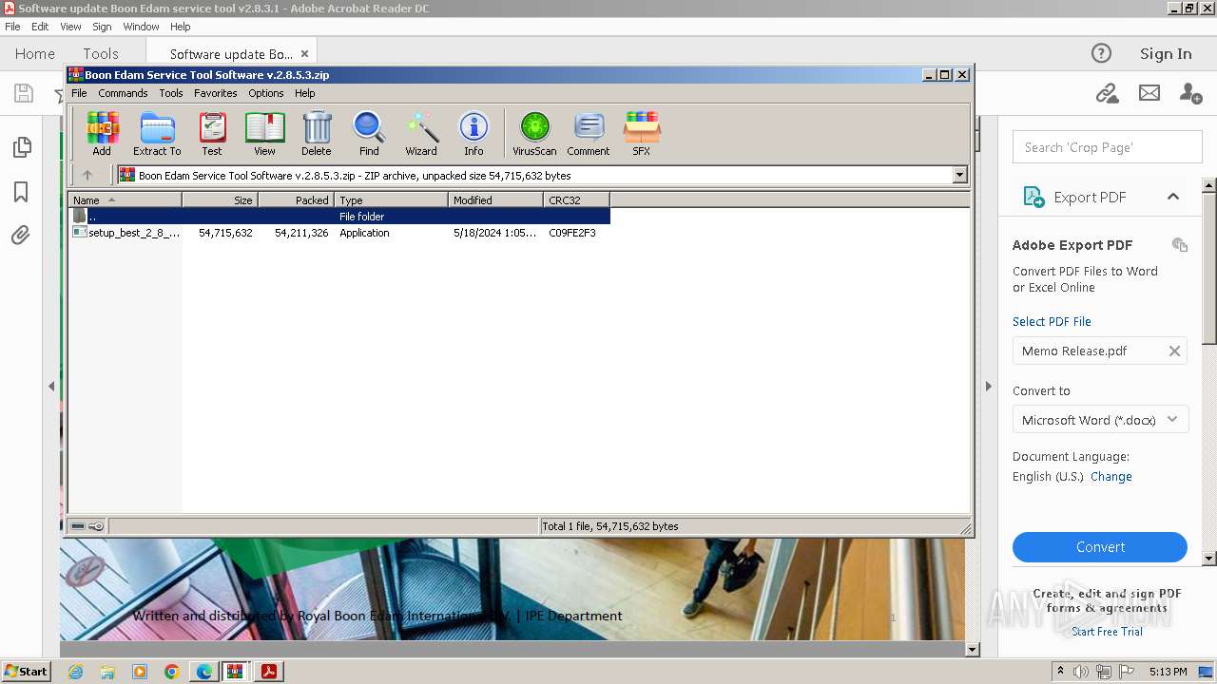Viewport: 1217px width, 684px height.
Task: Run the Test archive tool
Action: 212,133
